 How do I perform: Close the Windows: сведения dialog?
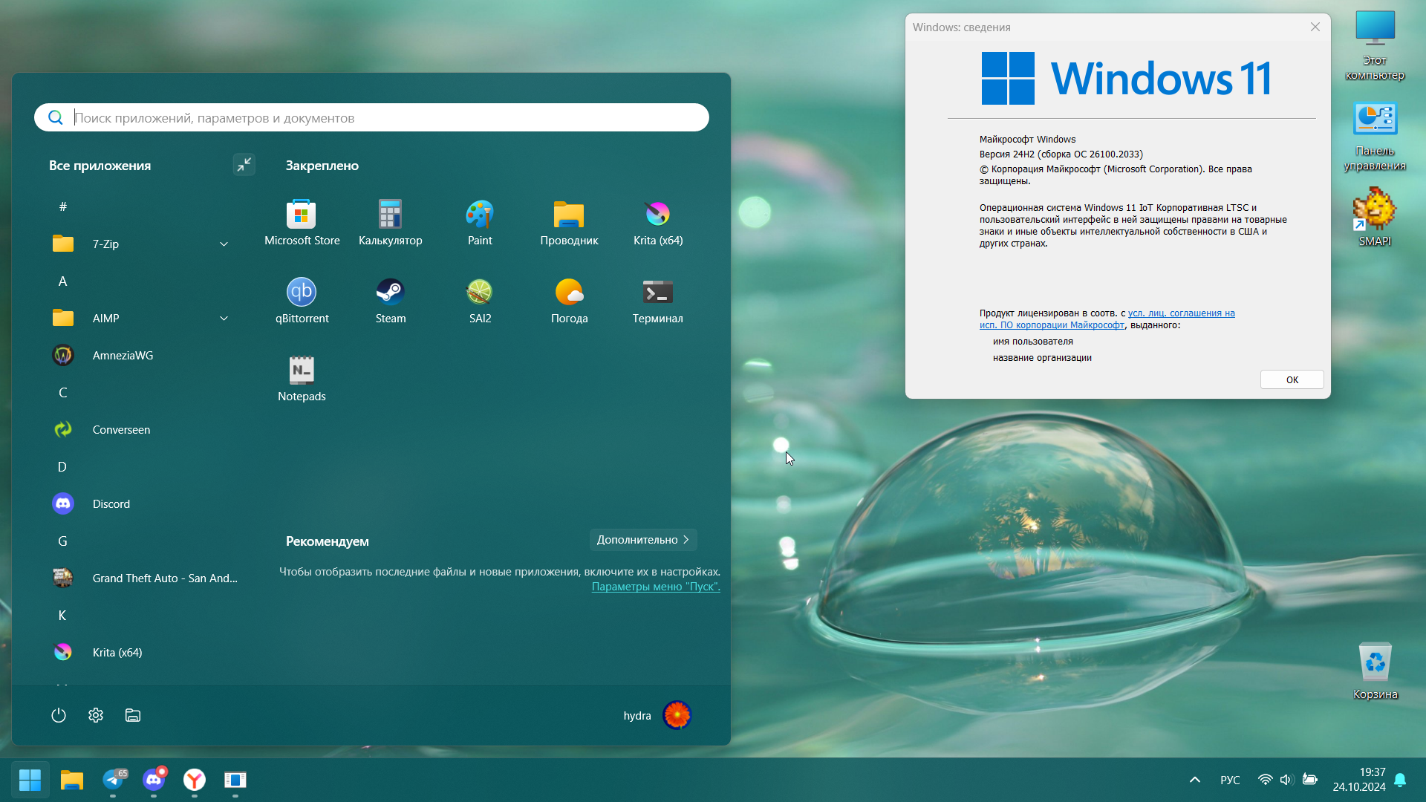tap(1315, 27)
